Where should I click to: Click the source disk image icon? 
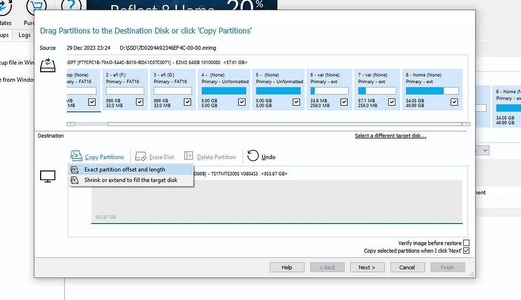point(48,66)
